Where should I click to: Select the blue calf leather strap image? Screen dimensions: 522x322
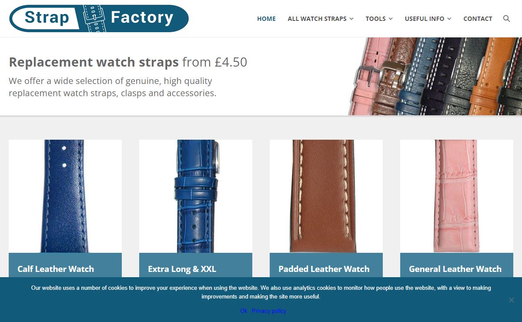pyautogui.click(x=65, y=196)
